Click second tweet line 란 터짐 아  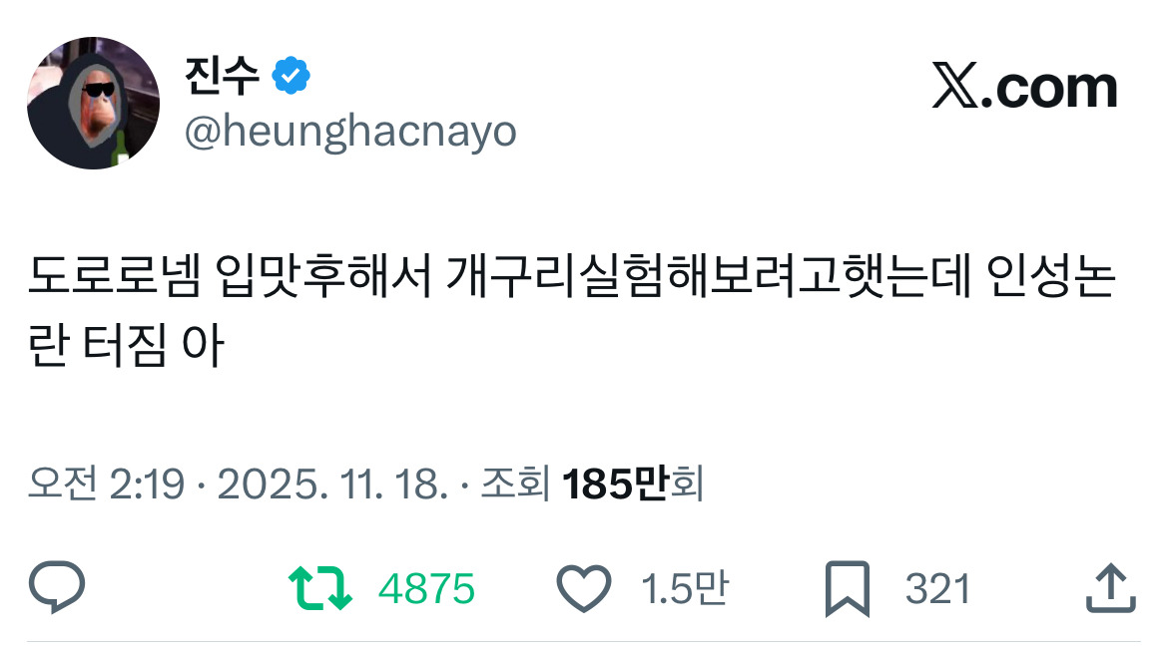pyautogui.click(x=126, y=345)
